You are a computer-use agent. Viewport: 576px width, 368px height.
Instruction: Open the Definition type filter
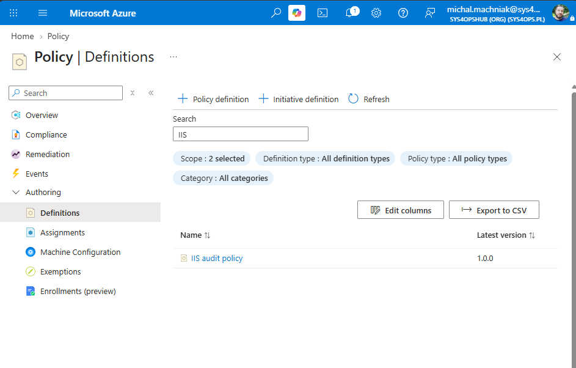pos(326,158)
